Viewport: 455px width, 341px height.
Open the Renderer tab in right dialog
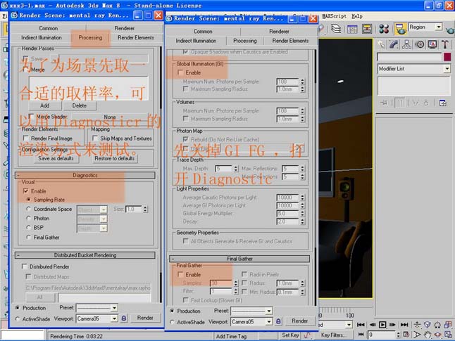tap(279, 32)
